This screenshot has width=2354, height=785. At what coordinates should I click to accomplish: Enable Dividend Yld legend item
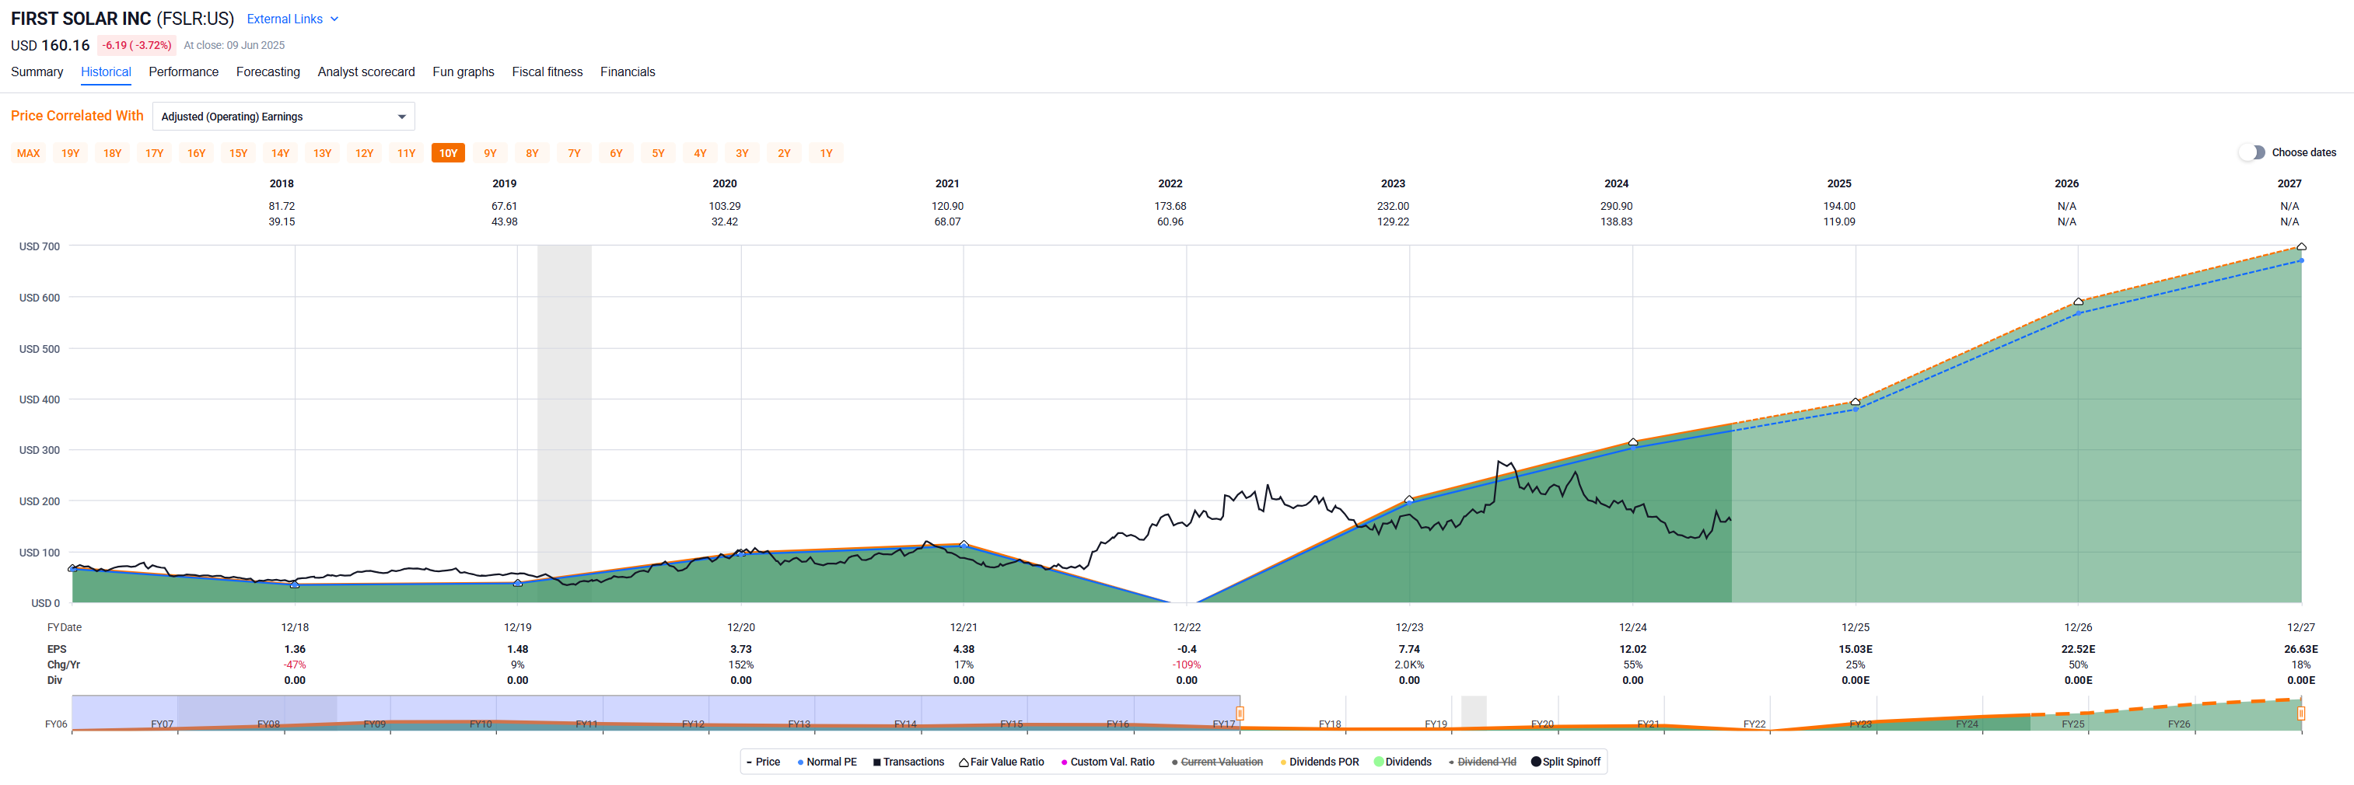coord(1482,762)
